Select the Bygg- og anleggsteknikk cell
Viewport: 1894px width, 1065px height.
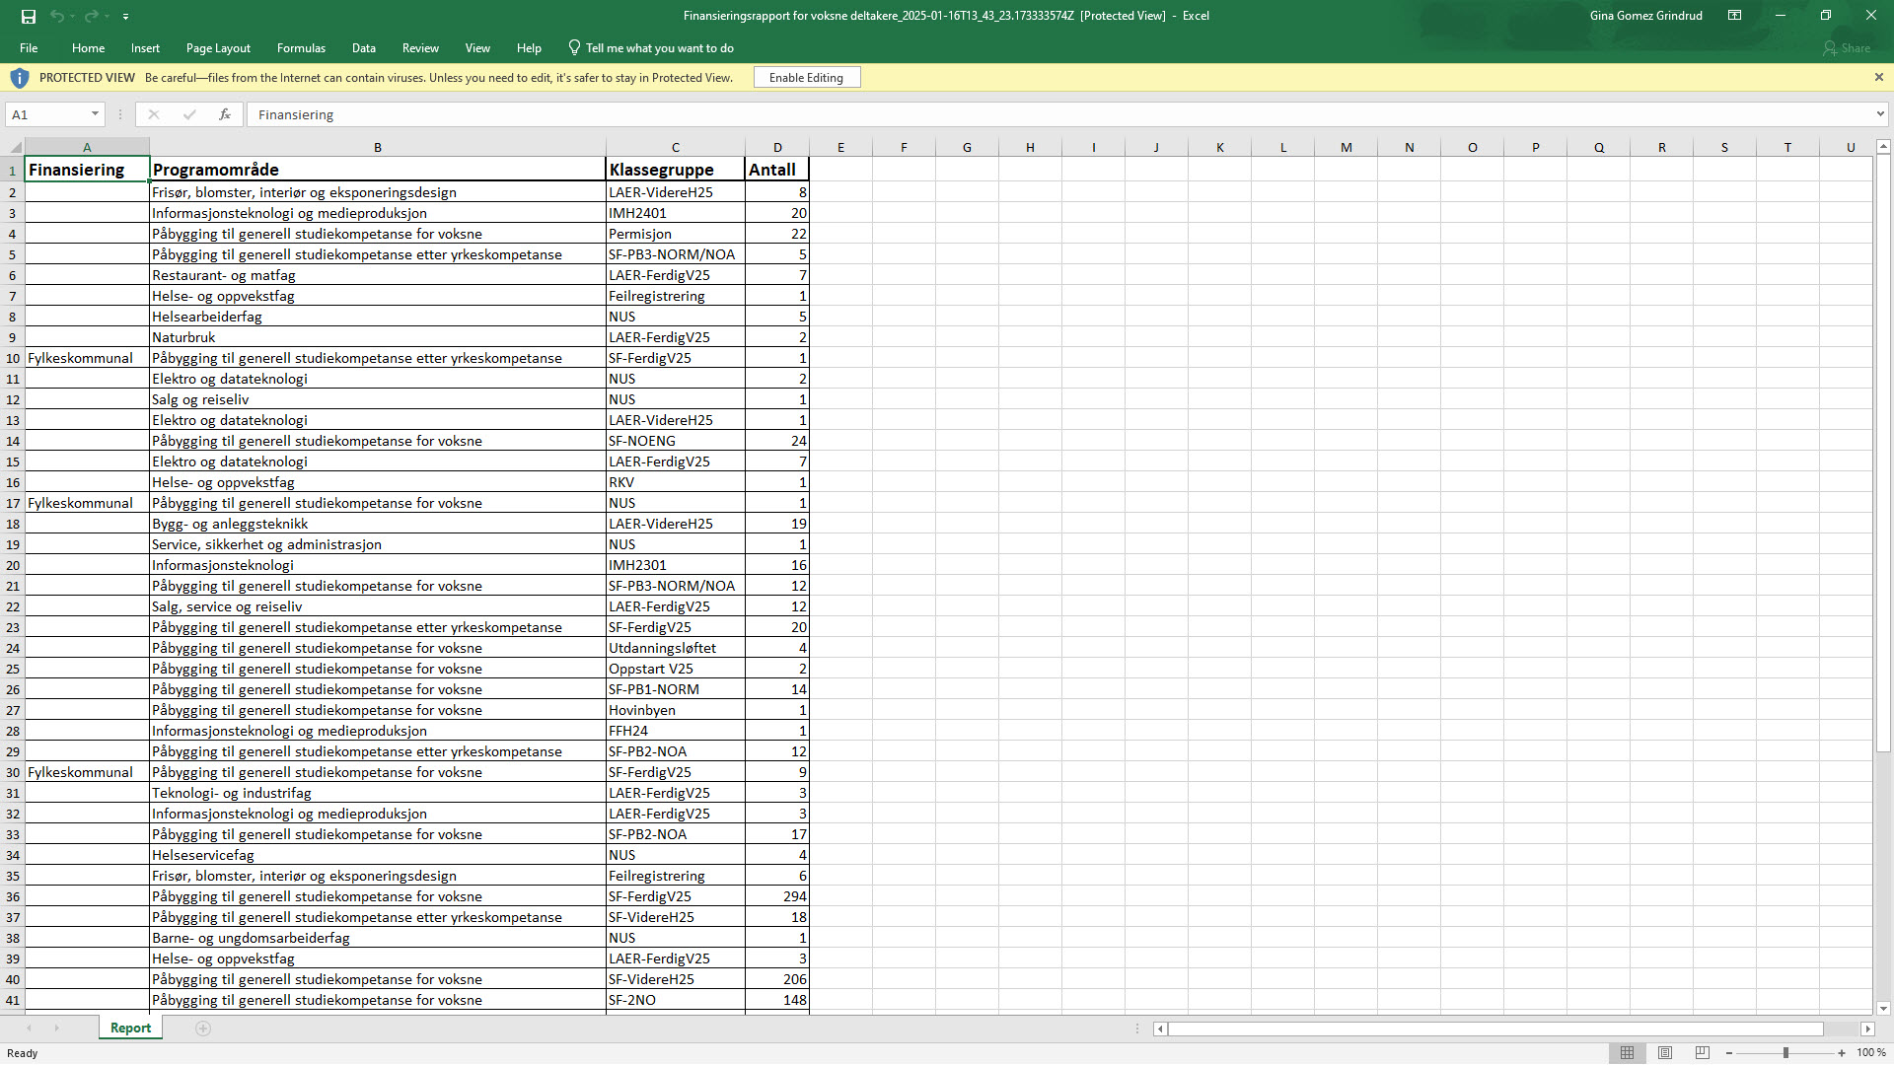point(377,524)
